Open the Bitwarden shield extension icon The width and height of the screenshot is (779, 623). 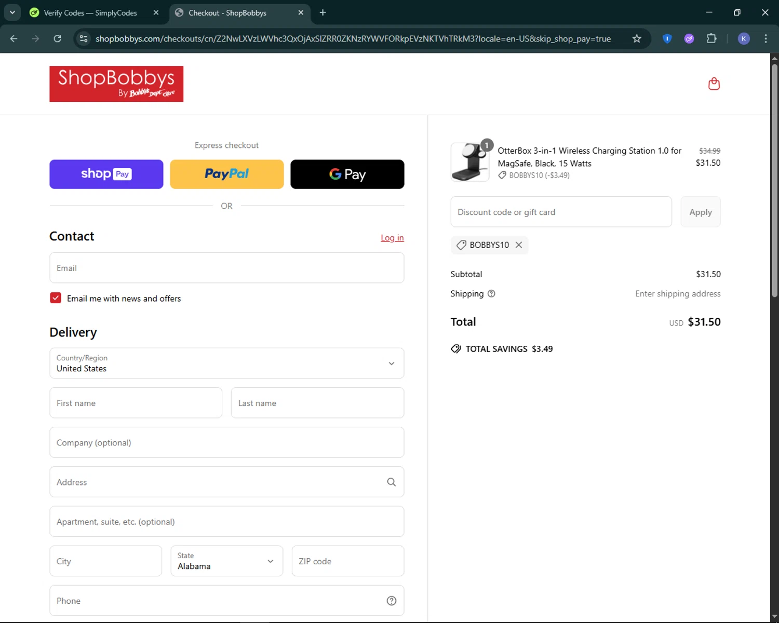click(x=667, y=38)
